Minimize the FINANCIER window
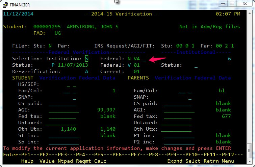Viewport: 255px width, 167px height. [x=223, y=4]
